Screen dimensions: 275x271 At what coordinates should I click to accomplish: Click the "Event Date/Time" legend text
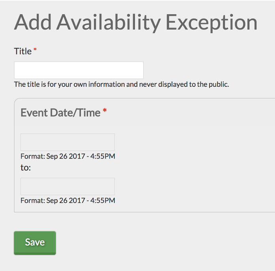tap(60, 112)
